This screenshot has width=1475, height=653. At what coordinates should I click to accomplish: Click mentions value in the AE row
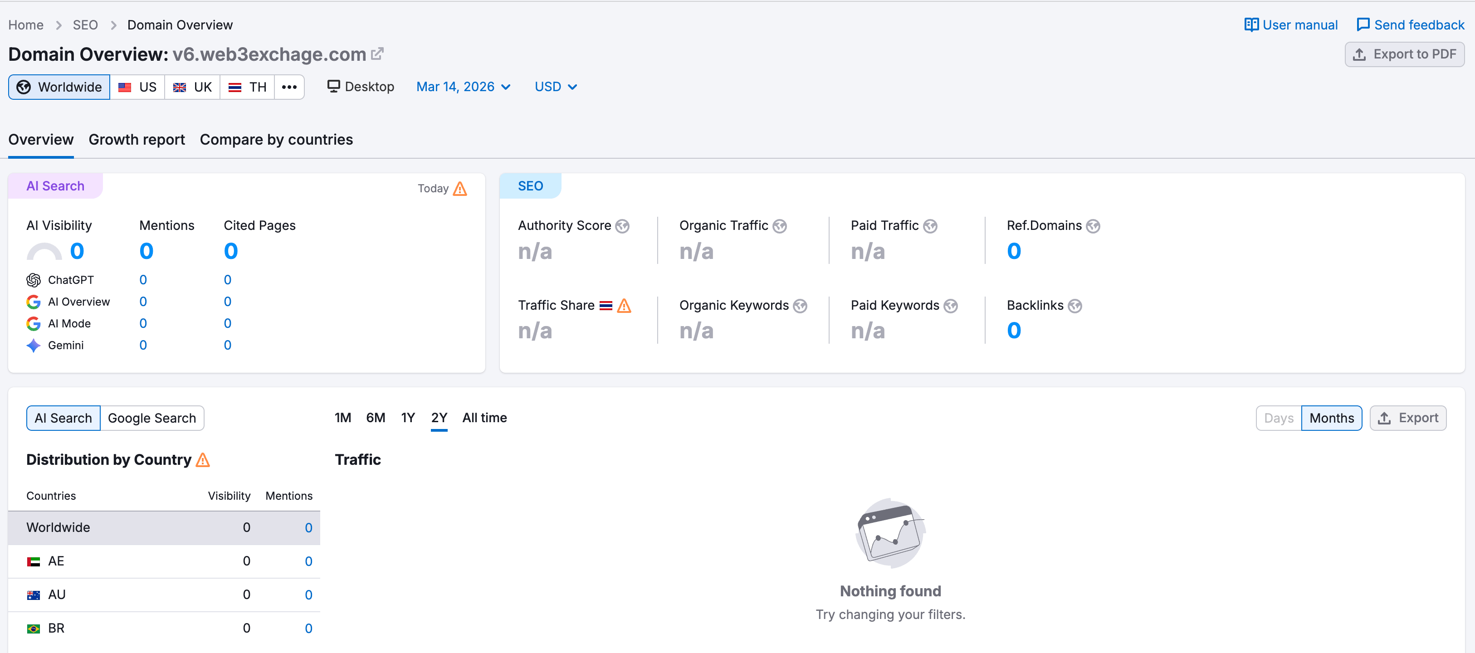click(x=308, y=561)
